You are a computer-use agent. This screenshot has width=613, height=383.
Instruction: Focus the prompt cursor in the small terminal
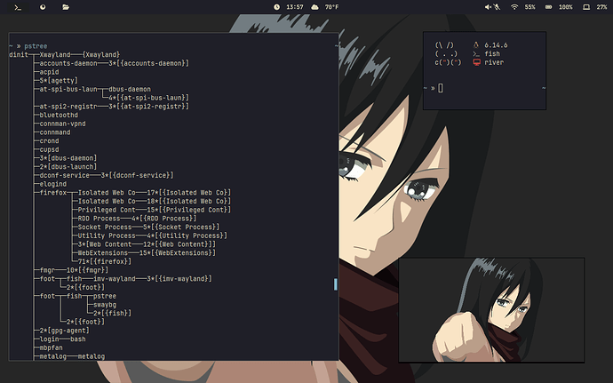441,88
